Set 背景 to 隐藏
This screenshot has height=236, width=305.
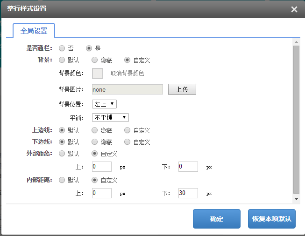(x=94, y=60)
